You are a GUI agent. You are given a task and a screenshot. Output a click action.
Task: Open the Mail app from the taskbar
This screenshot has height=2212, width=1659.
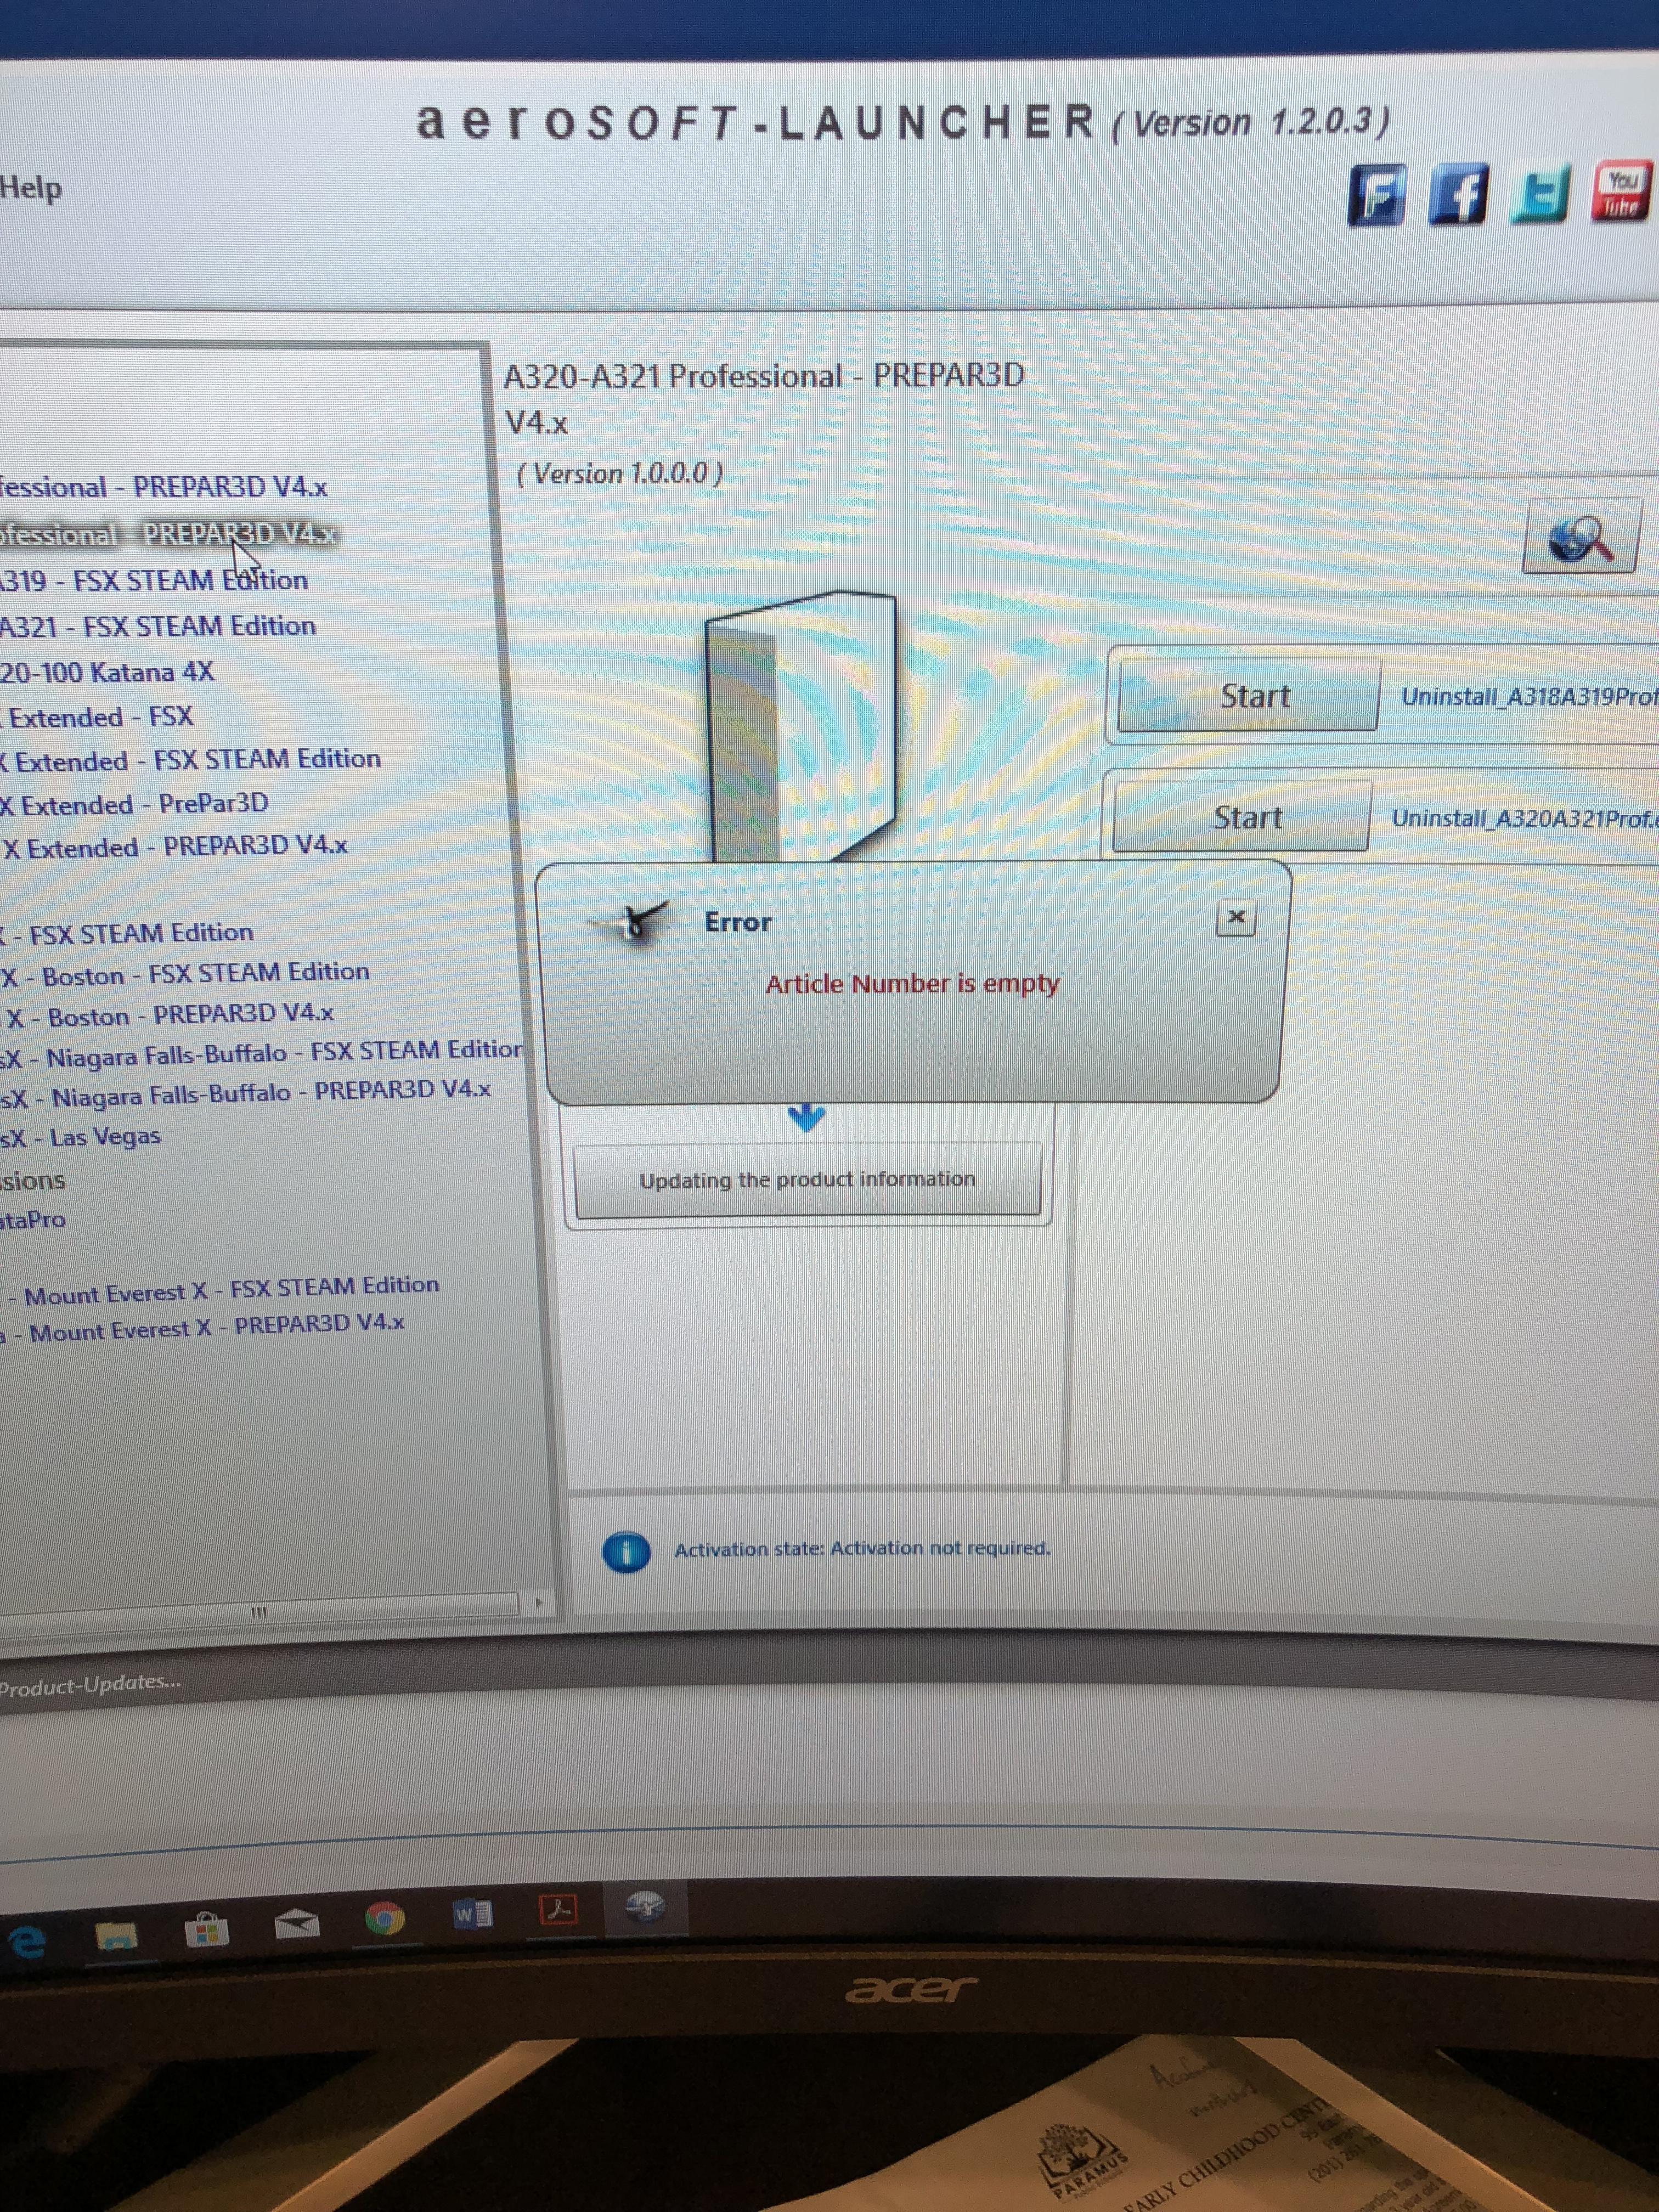[x=296, y=1922]
